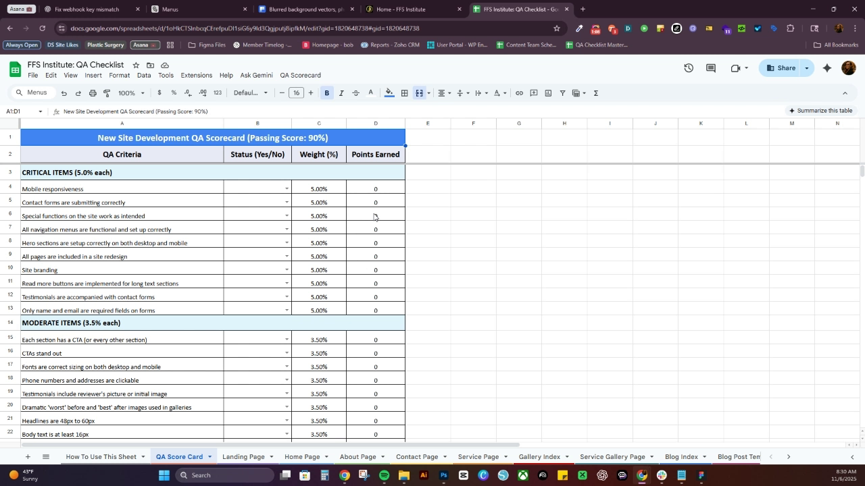Open the zoom 100% dropdown

pyautogui.click(x=131, y=93)
